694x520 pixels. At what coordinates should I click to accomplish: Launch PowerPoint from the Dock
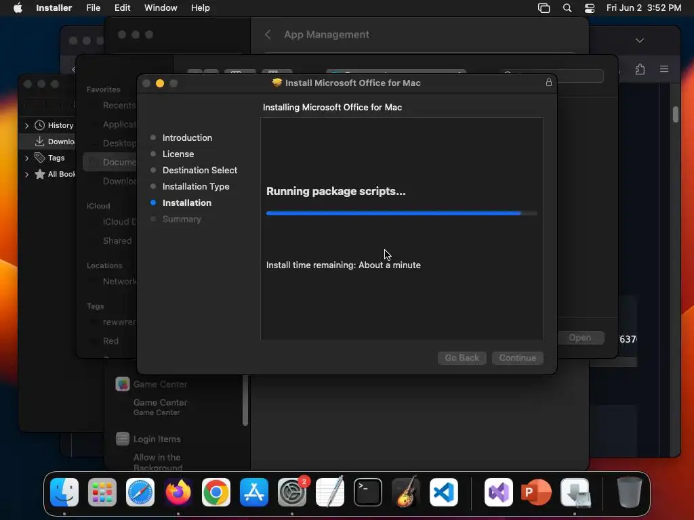(x=537, y=492)
